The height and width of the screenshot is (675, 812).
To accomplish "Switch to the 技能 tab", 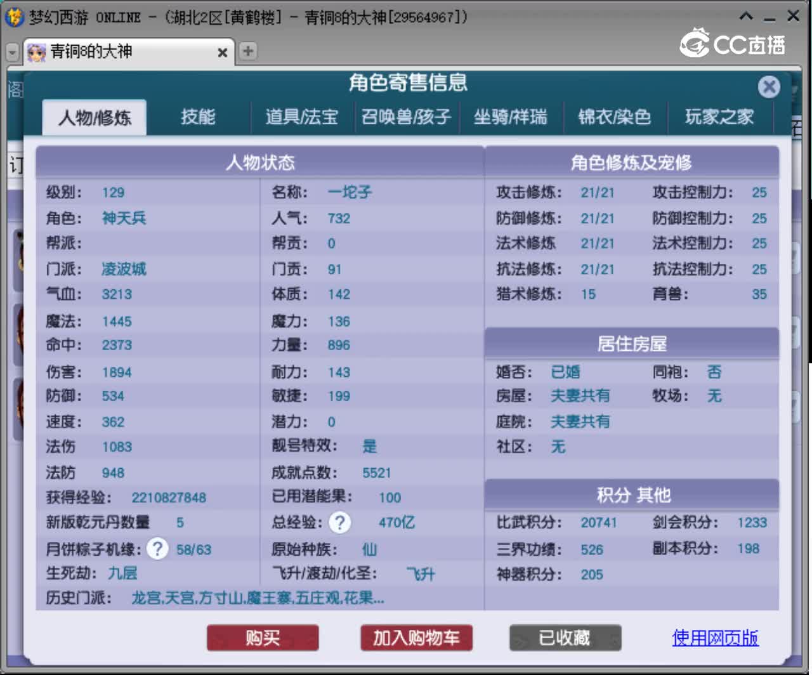I will point(198,117).
